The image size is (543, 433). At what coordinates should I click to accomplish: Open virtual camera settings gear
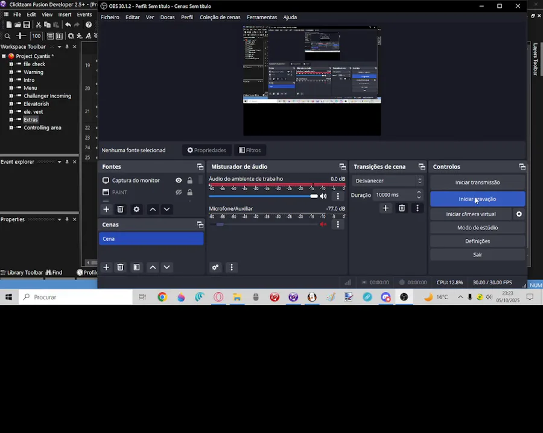(519, 214)
